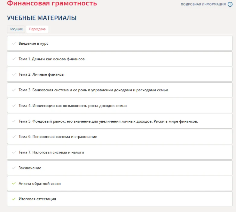
Task: Open Итоговая аттестация
Action: click(x=120, y=199)
